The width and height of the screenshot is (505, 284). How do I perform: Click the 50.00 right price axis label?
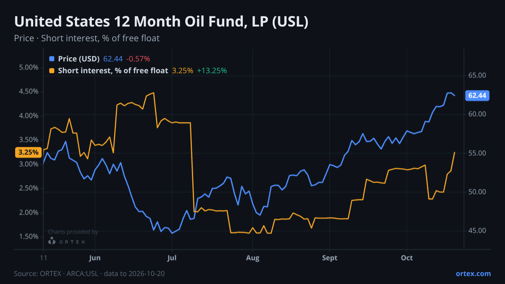pos(477,192)
